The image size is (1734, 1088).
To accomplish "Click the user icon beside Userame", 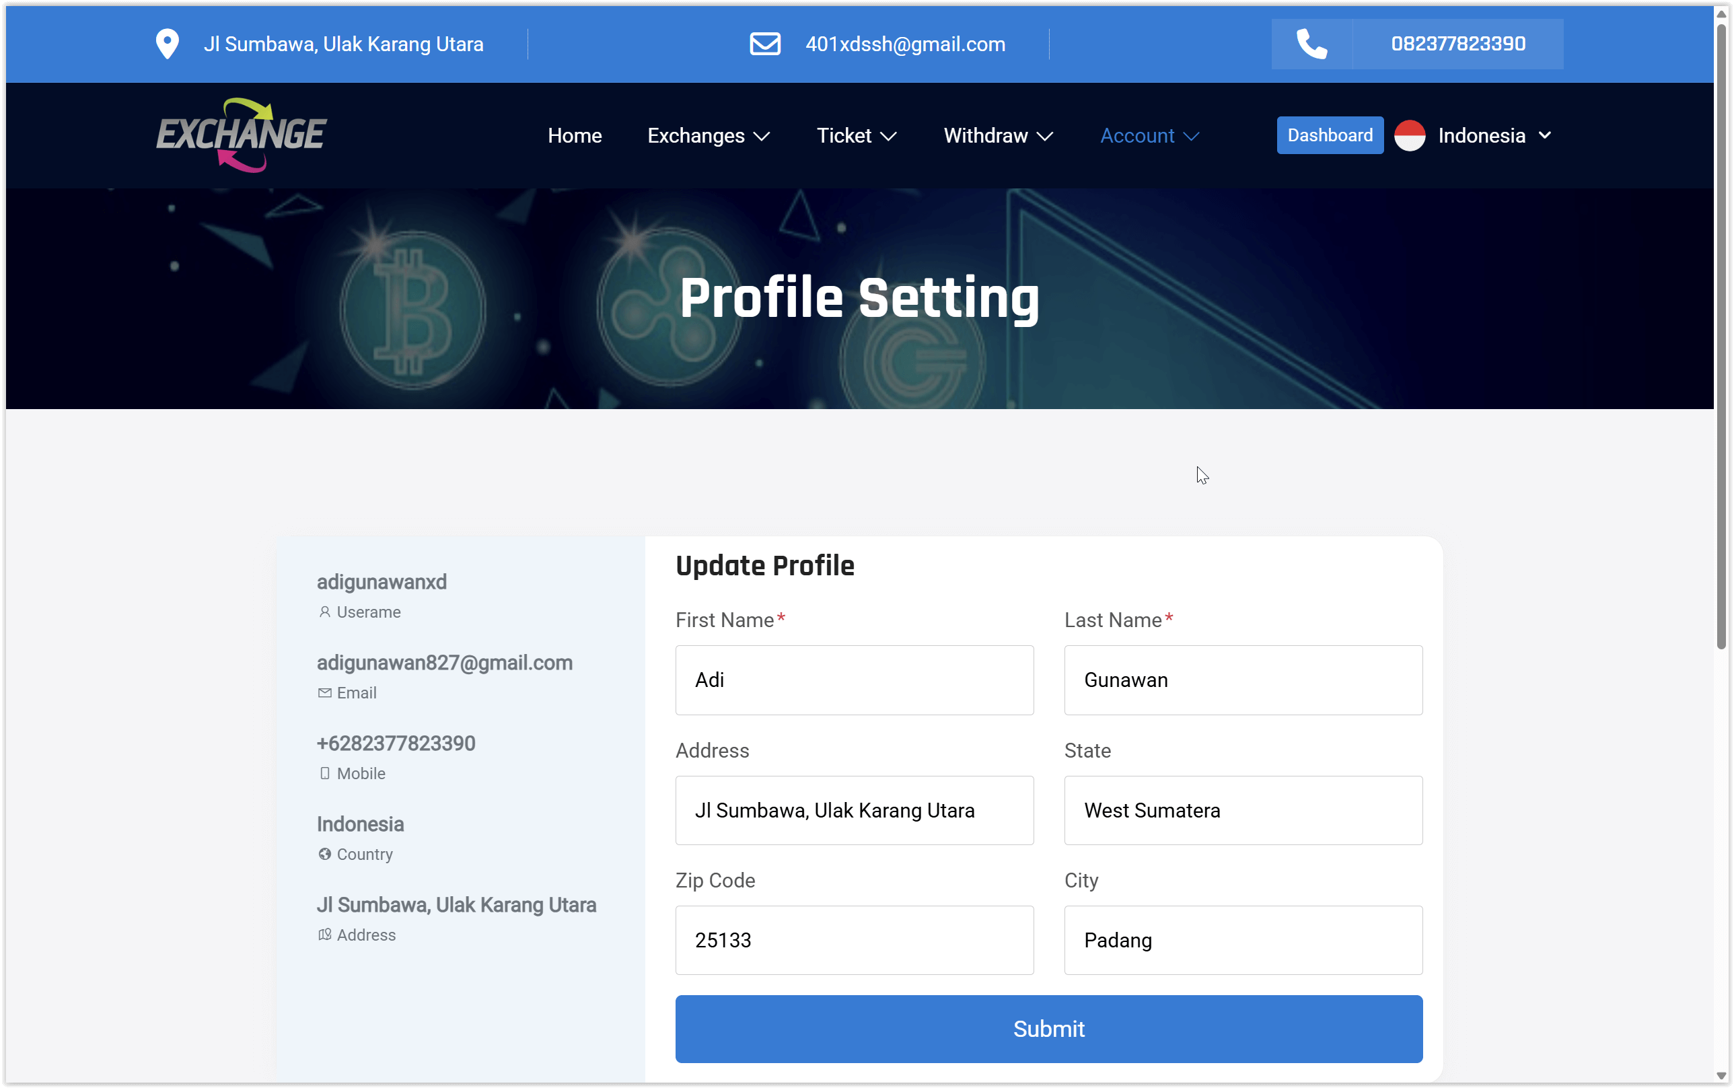I will pyautogui.click(x=324, y=612).
